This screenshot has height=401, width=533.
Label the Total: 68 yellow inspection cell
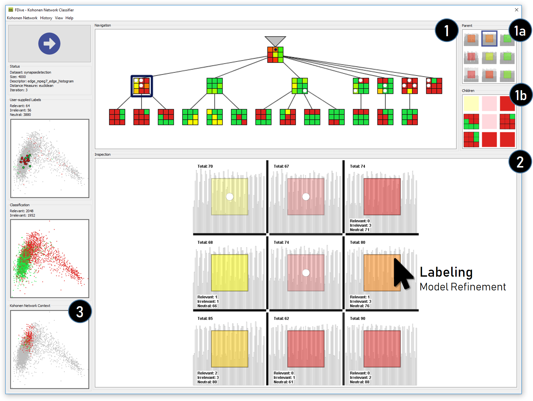click(230, 273)
